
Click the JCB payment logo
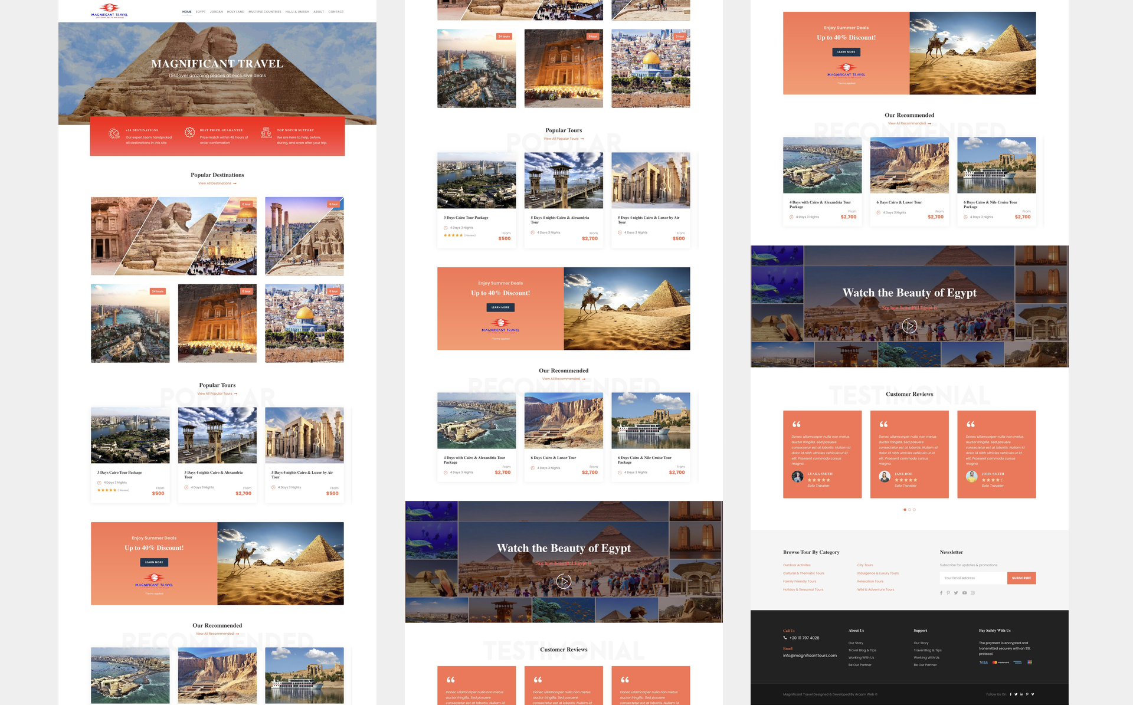click(x=1030, y=663)
